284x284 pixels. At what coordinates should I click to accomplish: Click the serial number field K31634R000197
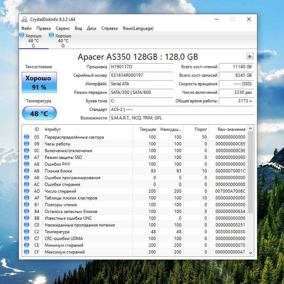tap(141, 75)
